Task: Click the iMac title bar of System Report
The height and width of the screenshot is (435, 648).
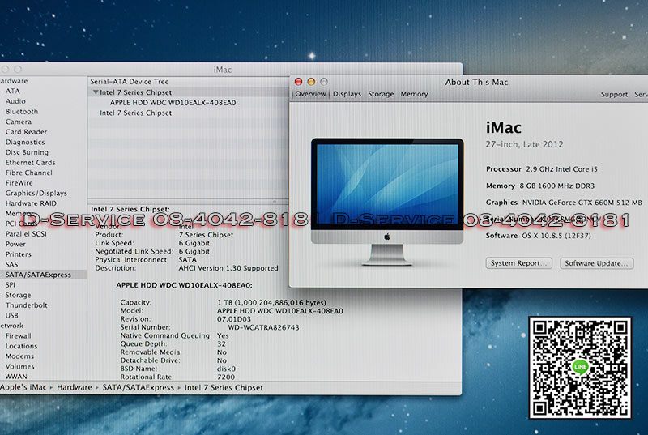Action: (222, 70)
